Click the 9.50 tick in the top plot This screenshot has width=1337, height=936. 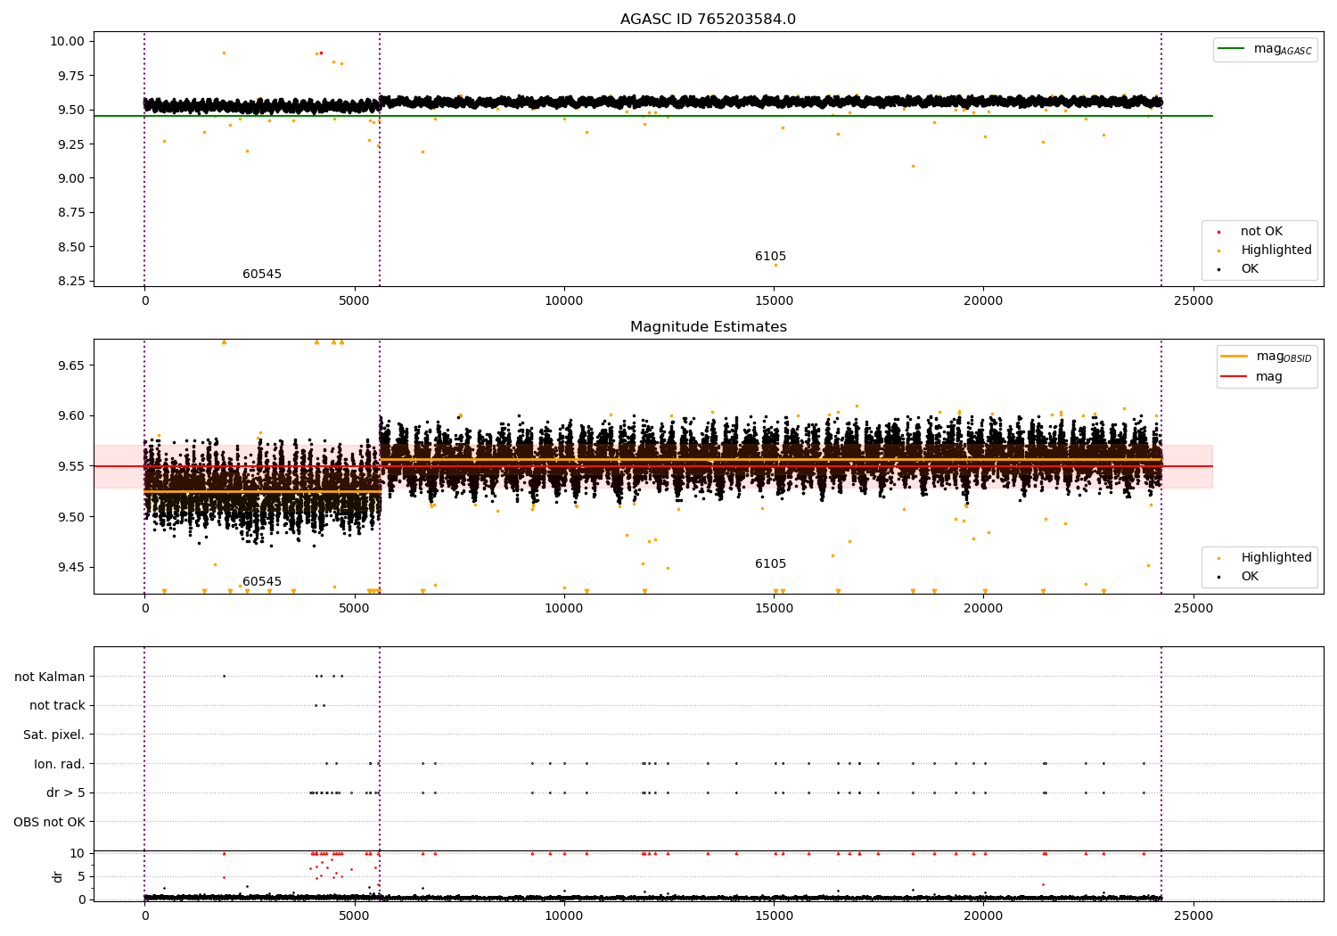click(x=71, y=110)
